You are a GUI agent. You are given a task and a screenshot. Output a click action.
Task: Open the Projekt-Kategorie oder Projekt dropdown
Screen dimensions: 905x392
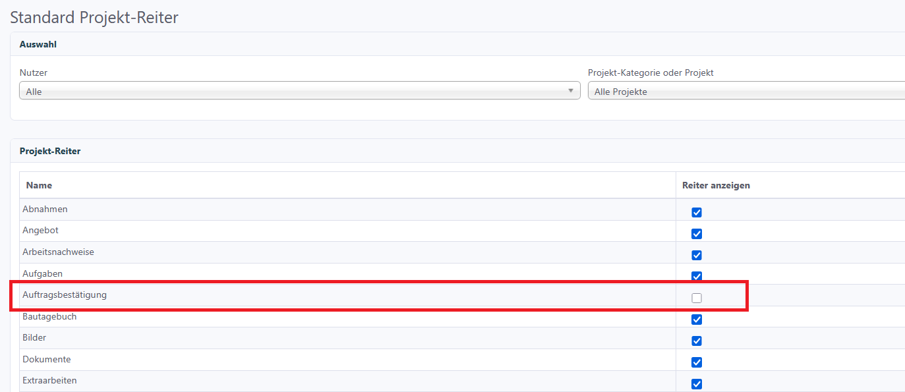[x=746, y=91]
